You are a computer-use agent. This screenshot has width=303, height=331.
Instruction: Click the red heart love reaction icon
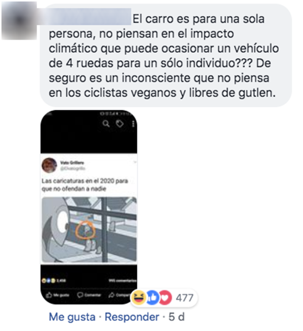click(165, 298)
